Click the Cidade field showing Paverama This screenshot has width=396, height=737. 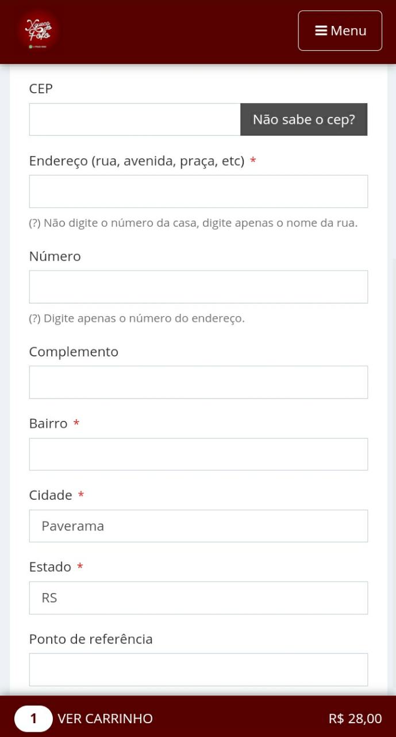click(x=198, y=526)
